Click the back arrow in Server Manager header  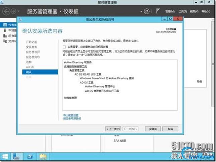point(6,11)
